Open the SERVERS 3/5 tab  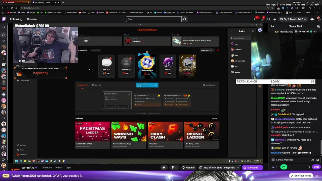[x=209, y=85]
